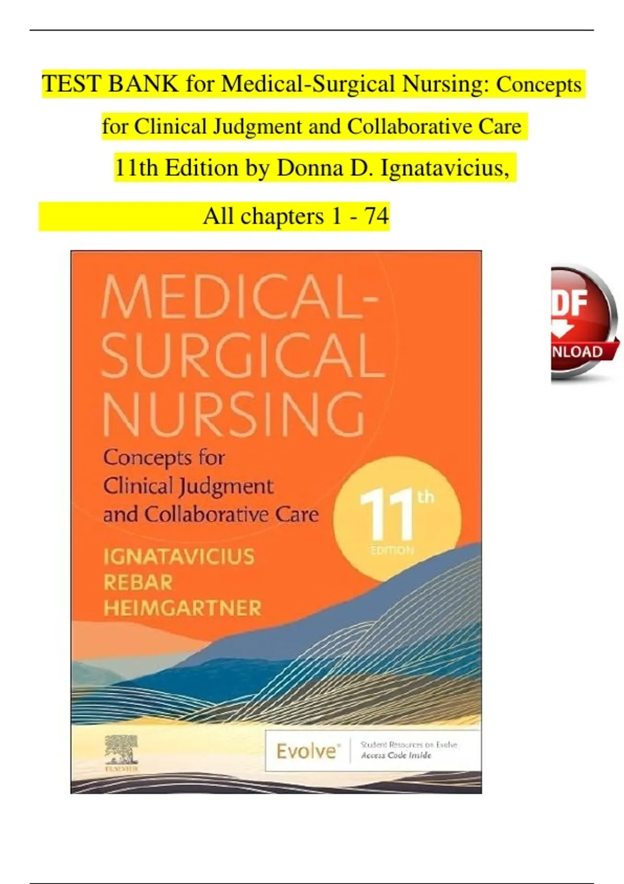This screenshot has height=884, width=624.
Task: Click the 'NURSING' word on the cover
Action: click(x=233, y=414)
